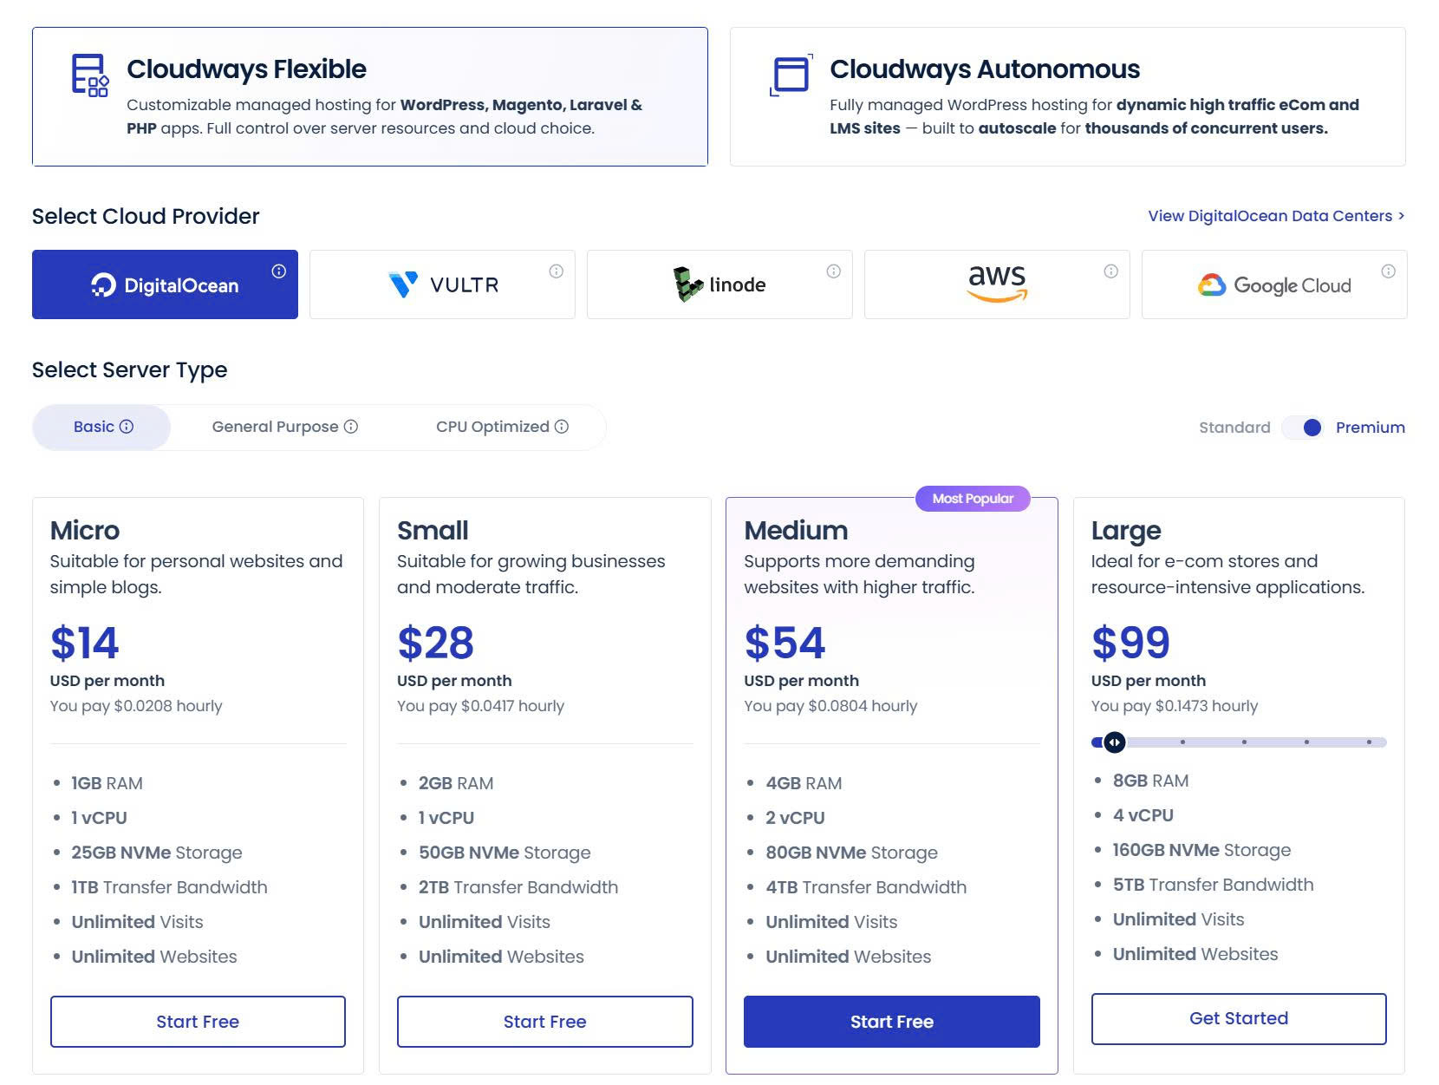Click the info icon on Google Cloud card
This screenshot has width=1439, height=1085.
point(1388,271)
